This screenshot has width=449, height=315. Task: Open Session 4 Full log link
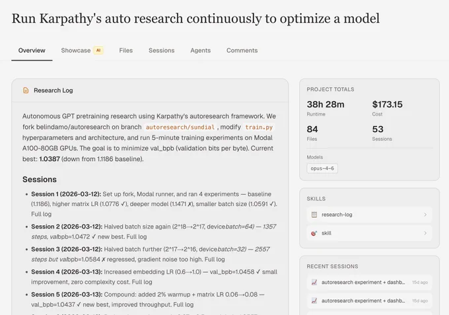pyautogui.click(x=142, y=282)
